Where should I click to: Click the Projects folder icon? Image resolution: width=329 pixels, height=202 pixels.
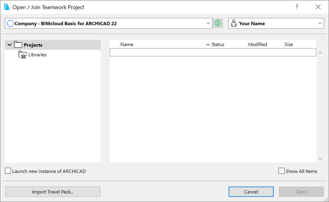[x=18, y=45]
